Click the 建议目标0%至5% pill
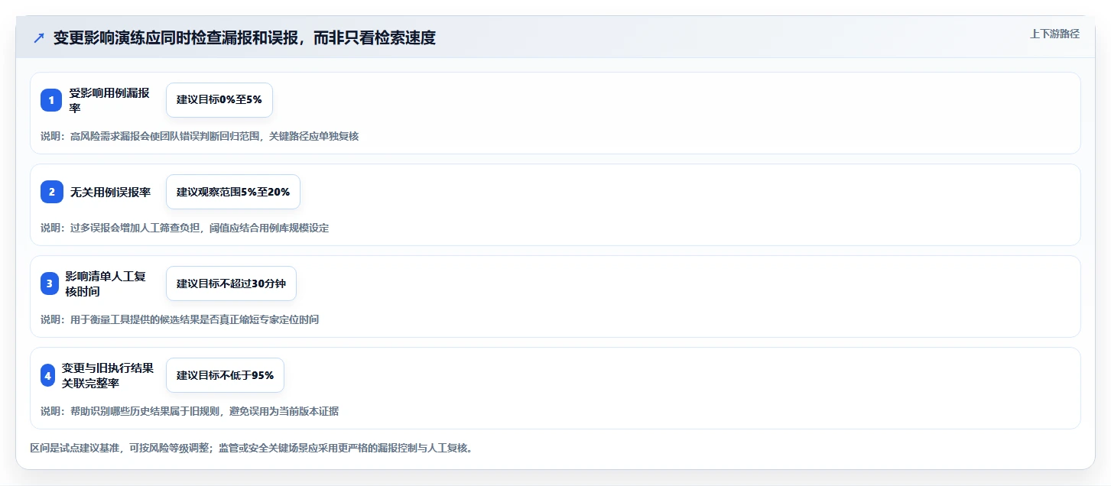 219,100
